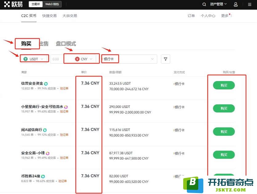Click 验证单 link under 安全交易-小锋
Viewport: 257px width, 194px height.
tap(64, 158)
